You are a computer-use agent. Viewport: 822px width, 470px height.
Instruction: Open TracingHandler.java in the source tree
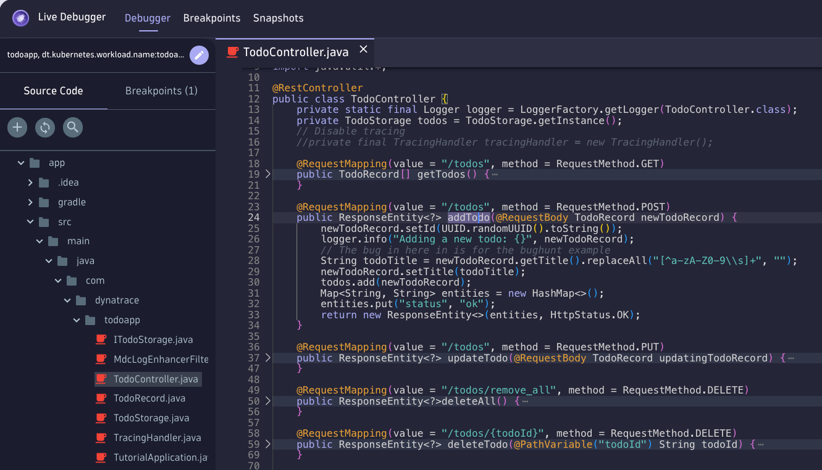point(157,438)
